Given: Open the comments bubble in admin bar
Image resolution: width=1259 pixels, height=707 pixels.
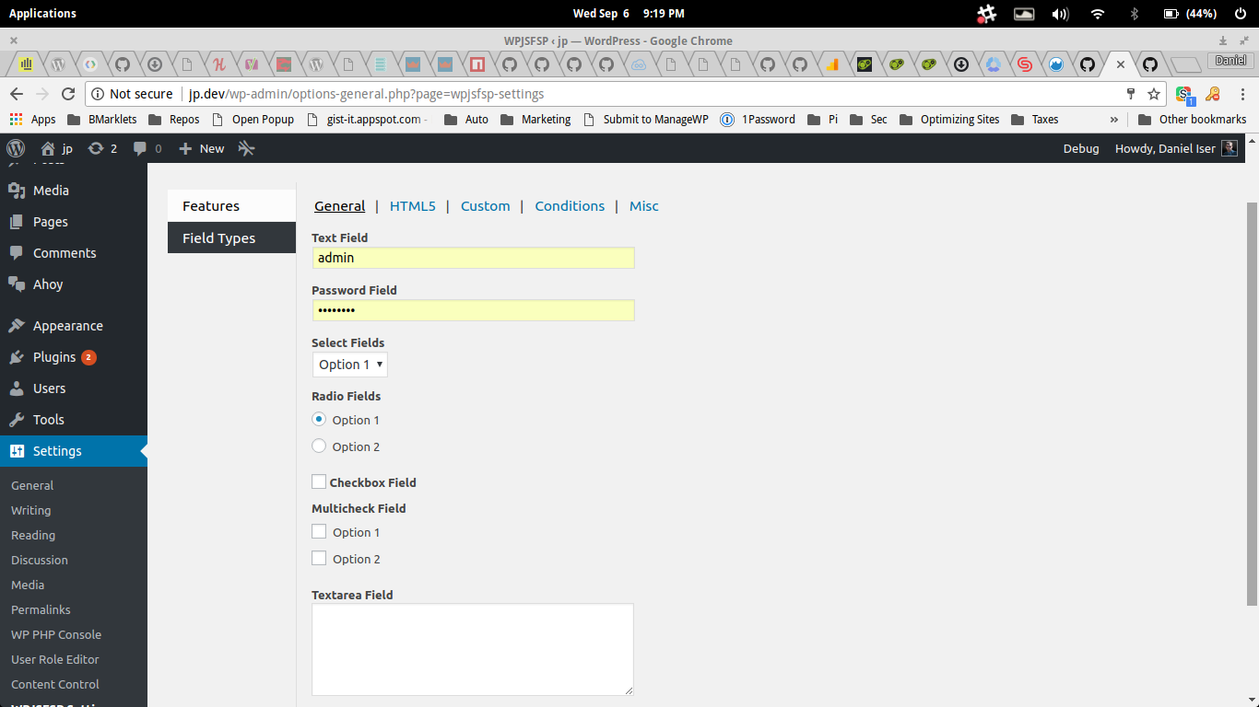Looking at the screenshot, I should click(x=140, y=148).
